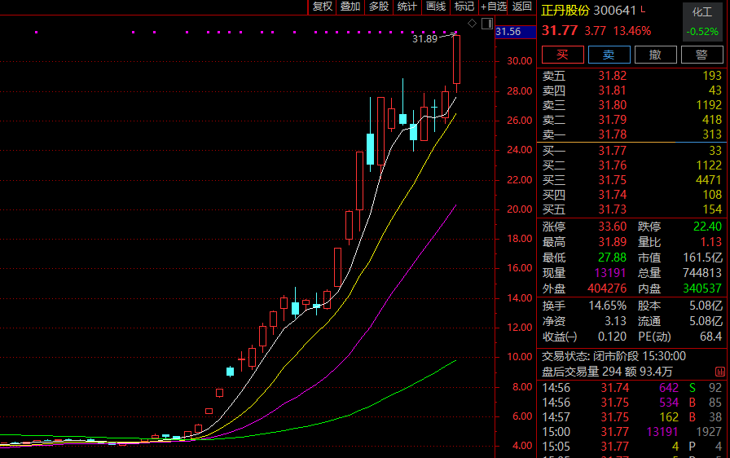Open the 叠加 overlay option
The width and height of the screenshot is (730, 458).
click(x=350, y=7)
